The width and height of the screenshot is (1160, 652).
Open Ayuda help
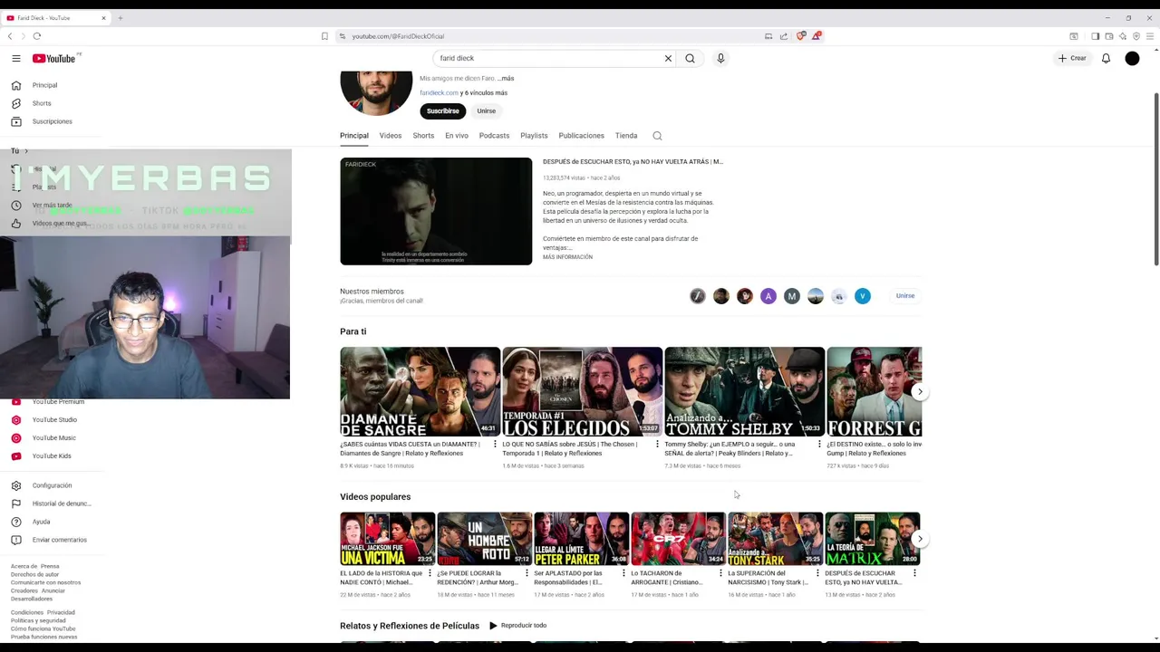coord(41,522)
